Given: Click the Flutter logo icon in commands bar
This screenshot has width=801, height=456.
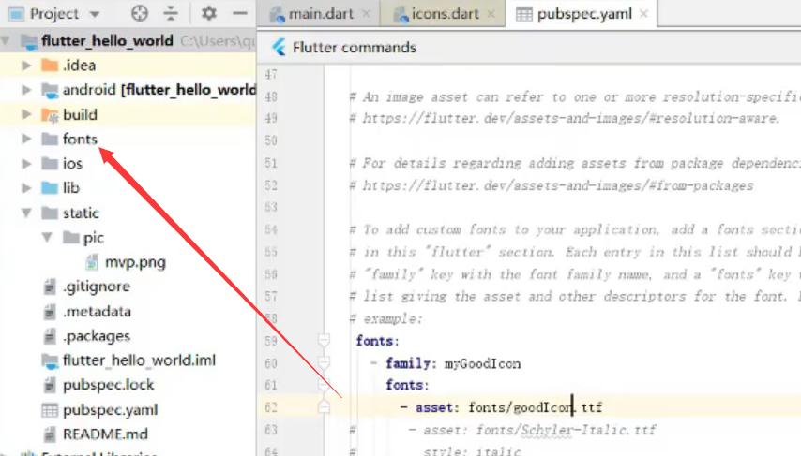Looking at the screenshot, I should point(279,48).
